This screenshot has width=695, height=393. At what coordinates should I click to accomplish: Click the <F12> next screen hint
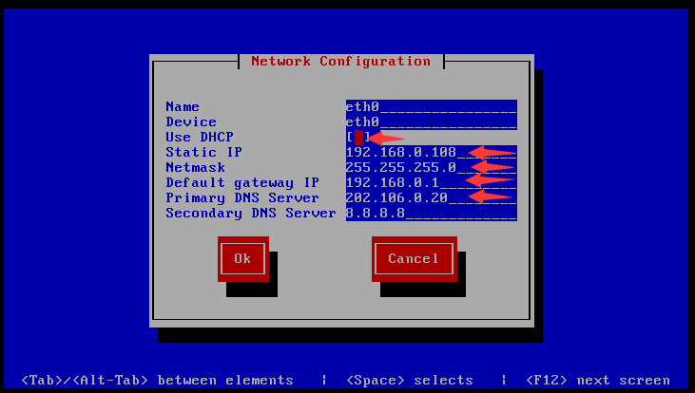coord(597,381)
